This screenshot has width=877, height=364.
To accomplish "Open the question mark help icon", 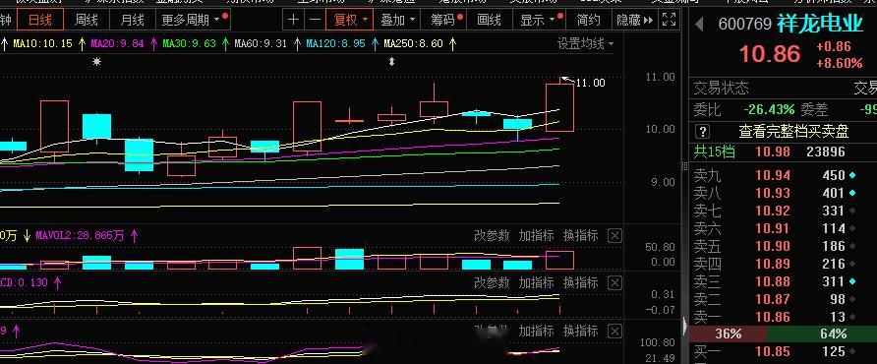I will [703, 132].
